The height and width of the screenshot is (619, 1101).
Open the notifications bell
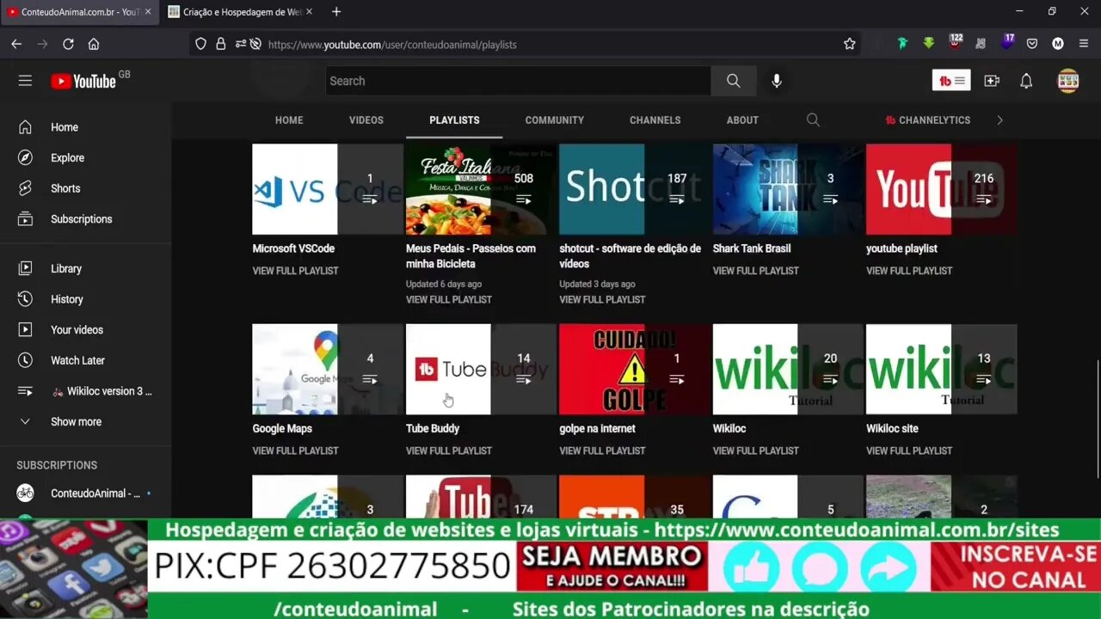pyautogui.click(x=1026, y=81)
